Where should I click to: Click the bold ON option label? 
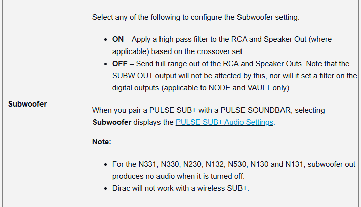click(118, 39)
